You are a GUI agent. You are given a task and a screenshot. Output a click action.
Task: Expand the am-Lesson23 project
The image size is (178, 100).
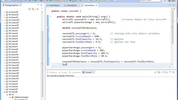(4, 20)
